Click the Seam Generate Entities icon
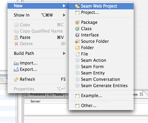148x123 pixels. point(77,86)
